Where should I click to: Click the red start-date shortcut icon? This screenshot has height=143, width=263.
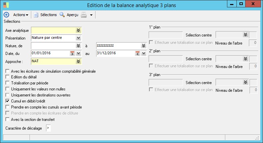pos(72,53)
